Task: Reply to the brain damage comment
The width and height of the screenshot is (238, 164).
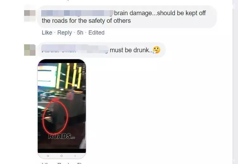Action: (x=65, y=33)
